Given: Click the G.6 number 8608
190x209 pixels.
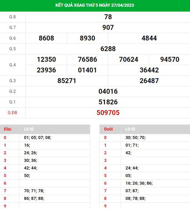Looking at the screenshot, I should (x=47, y=38).
